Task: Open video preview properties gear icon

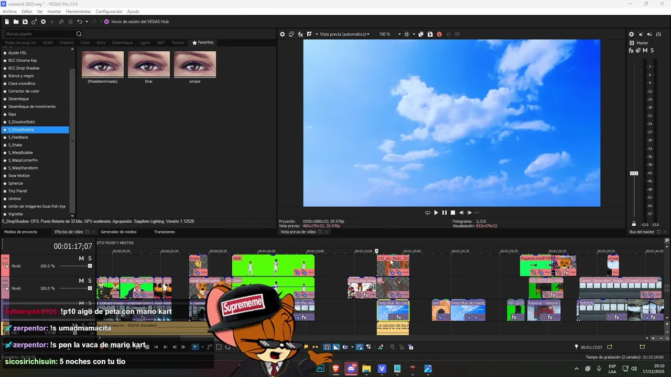Action: (x=282, y=34)
